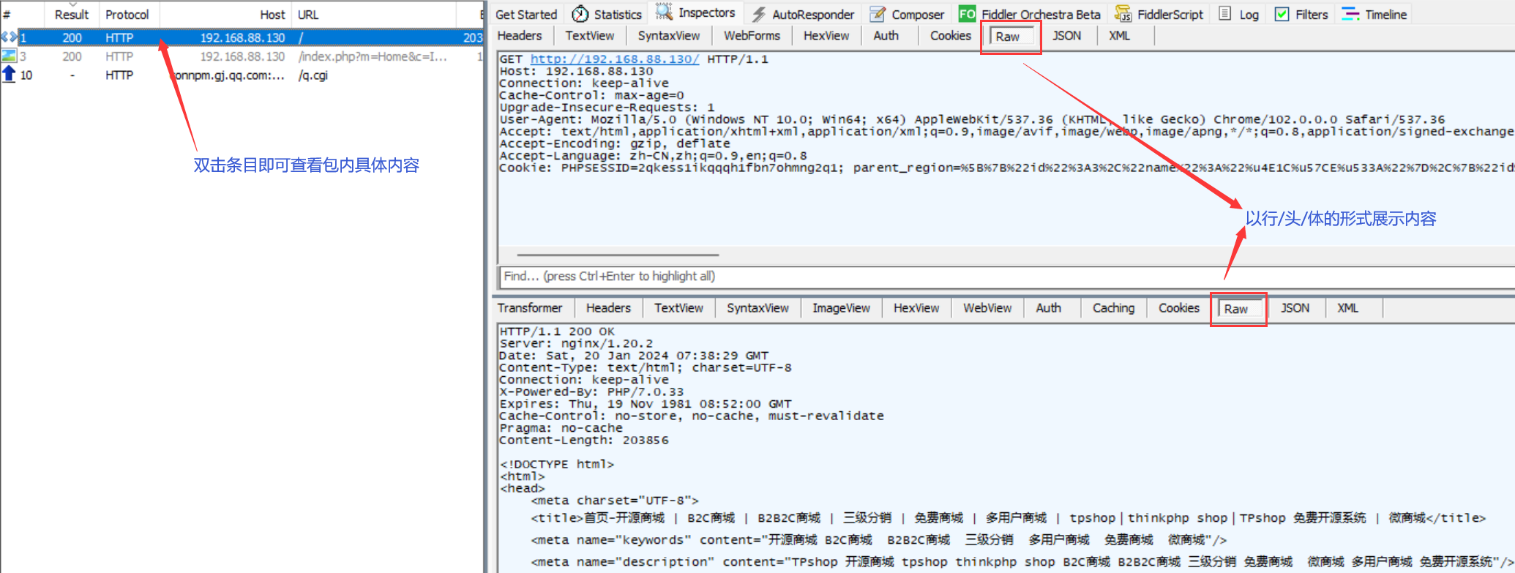Image resolution: width=1515 pixels, height=573 pixels.
Task: Sort sessions by Protocol column header
Action: pyautogui.click(x=127, y=15)
